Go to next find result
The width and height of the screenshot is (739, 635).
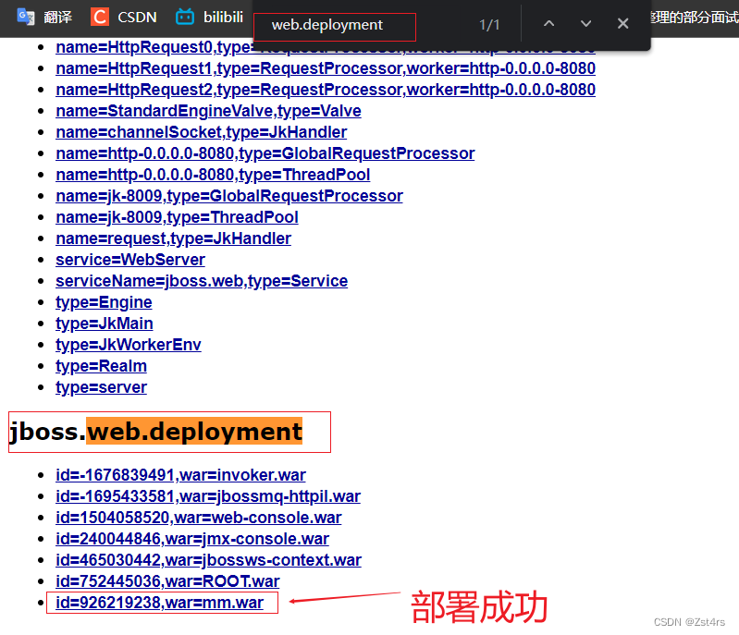click(x=585, y=23)
